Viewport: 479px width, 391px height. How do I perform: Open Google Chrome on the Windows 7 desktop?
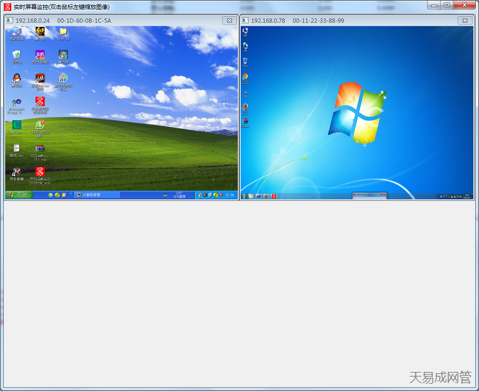point(245,77)
